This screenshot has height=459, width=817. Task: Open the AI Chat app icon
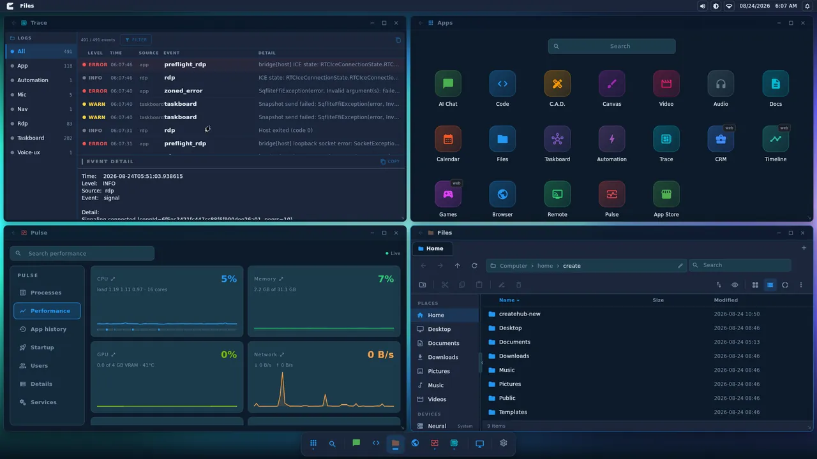[448, 84]
